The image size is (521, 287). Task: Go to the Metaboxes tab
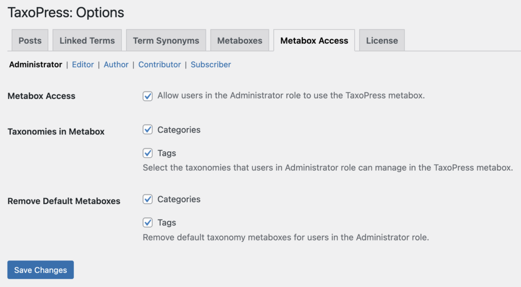tap(240, 41)
